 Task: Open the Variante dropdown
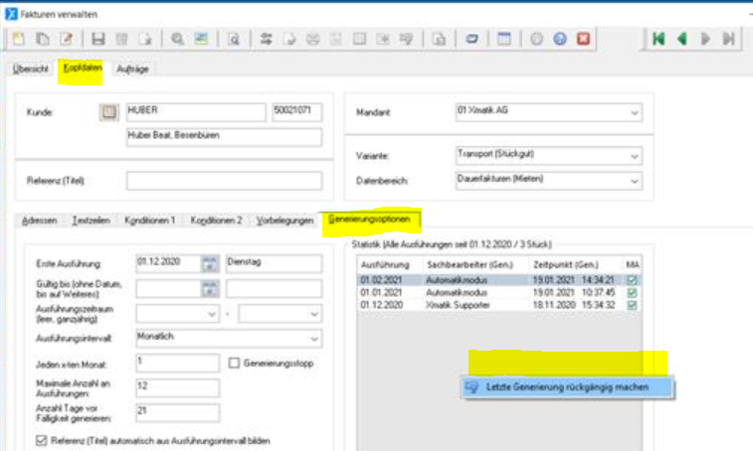point(635,156)
